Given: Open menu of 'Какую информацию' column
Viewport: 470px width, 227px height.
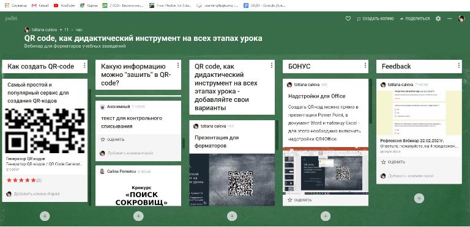Looking at the screenshot, I should (x=178, y=65).
